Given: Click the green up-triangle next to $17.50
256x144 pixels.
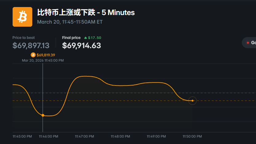Looking at the screenshot, I should pos(85,38).
